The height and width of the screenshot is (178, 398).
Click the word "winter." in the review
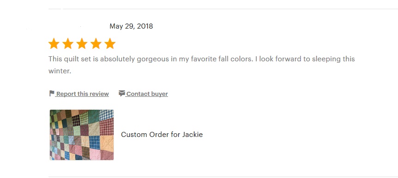60,71
